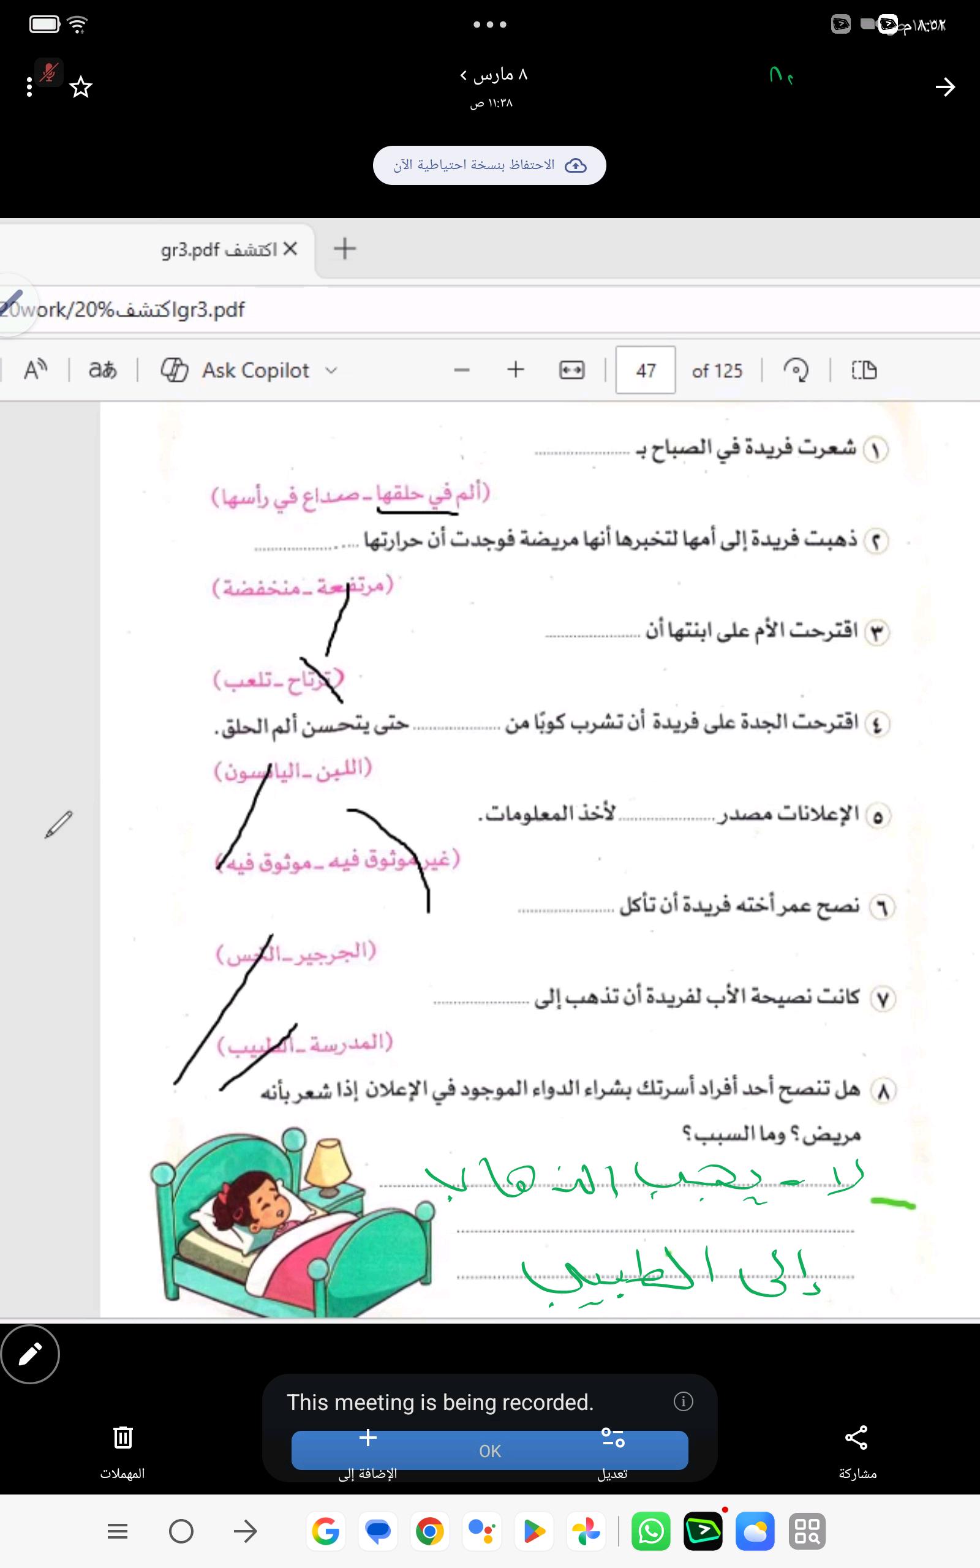
Task: Click the answer choices "المدرسة ـ الطبيب"
Action: [304, 1044]
